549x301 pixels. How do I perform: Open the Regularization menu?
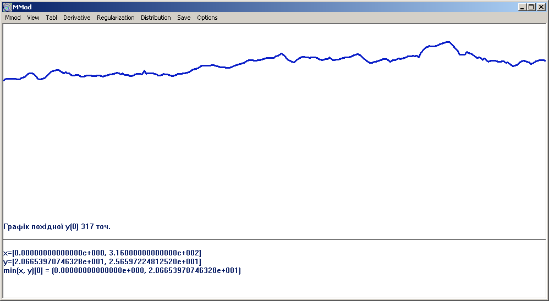pos(116,18)
